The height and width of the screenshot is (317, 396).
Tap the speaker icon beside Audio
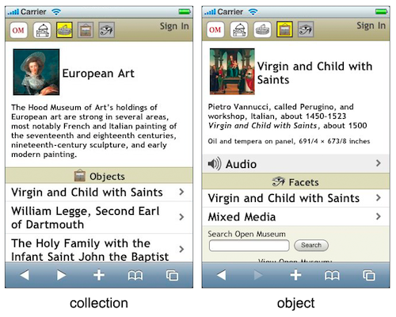[215, 164]
